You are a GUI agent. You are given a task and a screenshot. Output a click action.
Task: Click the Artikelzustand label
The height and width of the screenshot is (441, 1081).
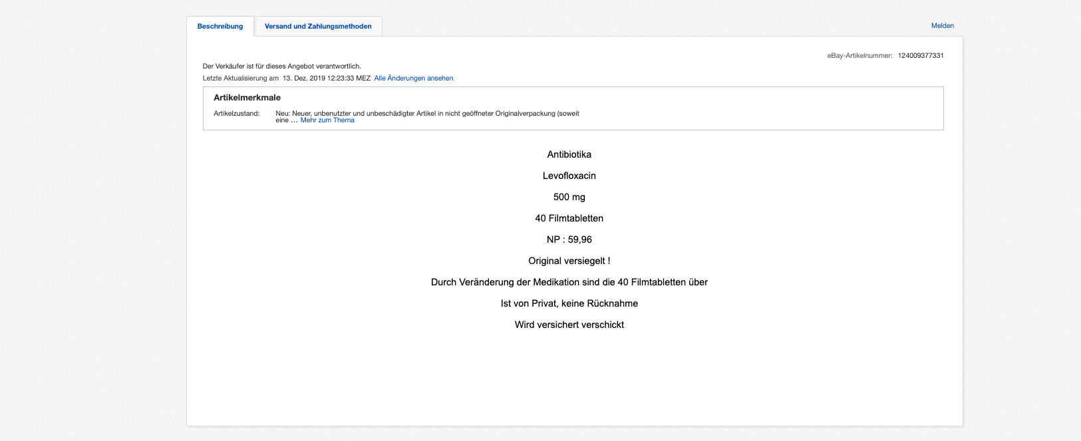click(x=236, y=114)
